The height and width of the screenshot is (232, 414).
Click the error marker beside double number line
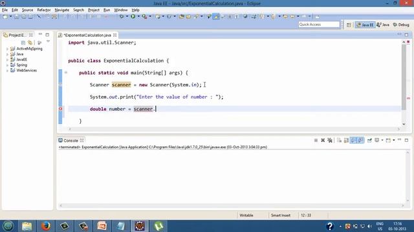point(60,109)
